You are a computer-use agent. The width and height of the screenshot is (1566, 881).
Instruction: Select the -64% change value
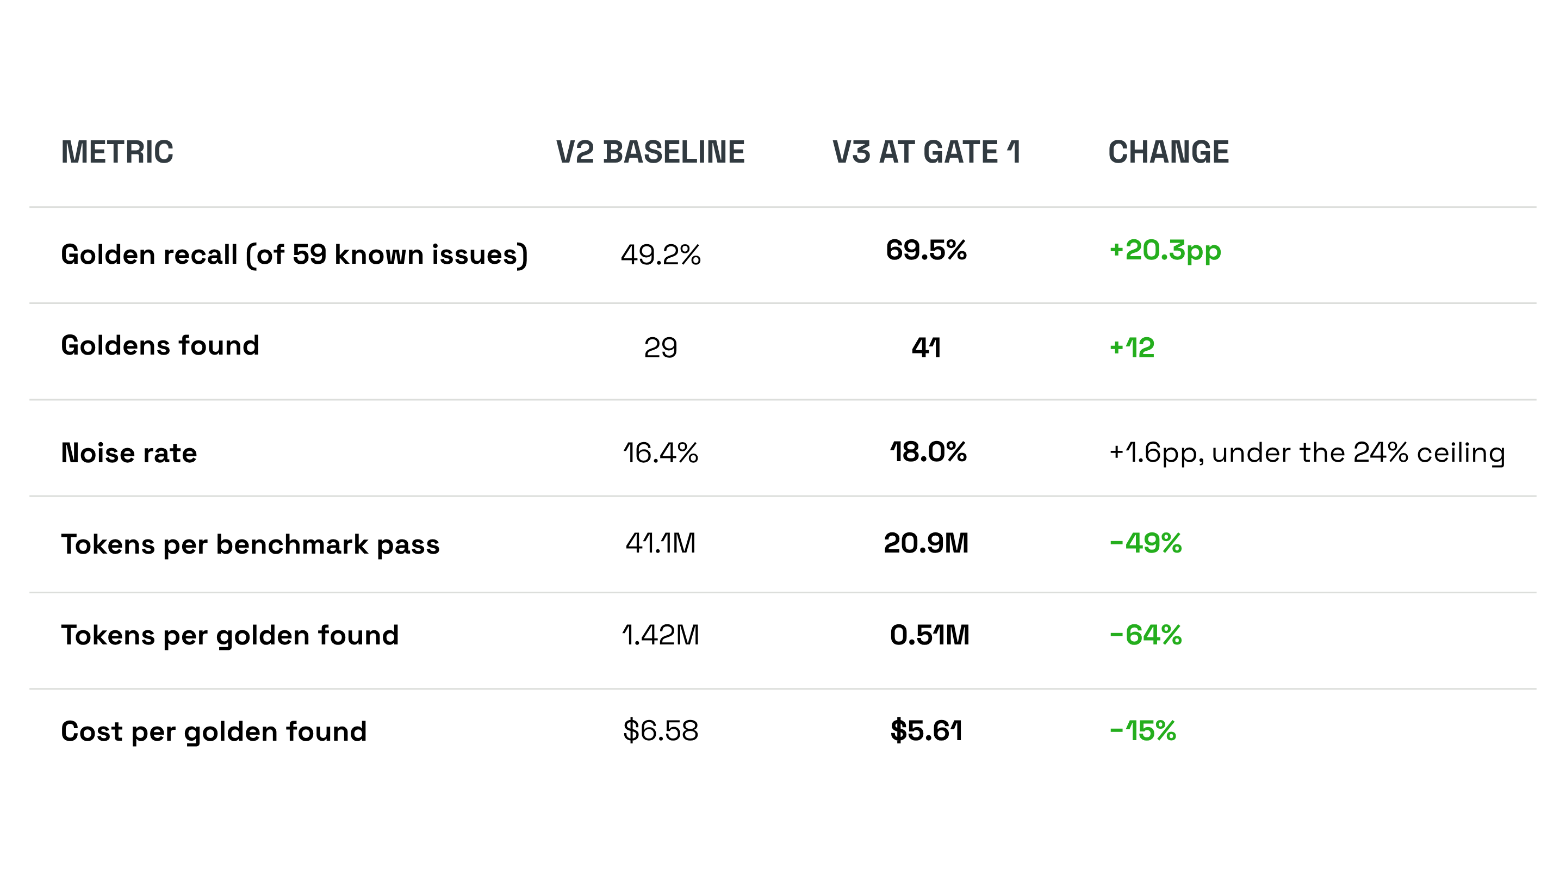click(1145, 635)
